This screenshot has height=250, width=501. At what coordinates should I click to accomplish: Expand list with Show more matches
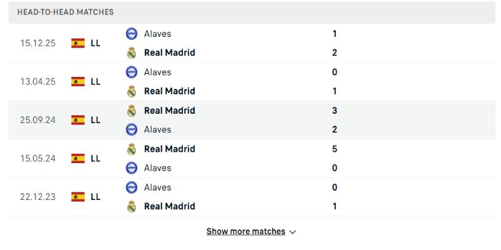245,231
